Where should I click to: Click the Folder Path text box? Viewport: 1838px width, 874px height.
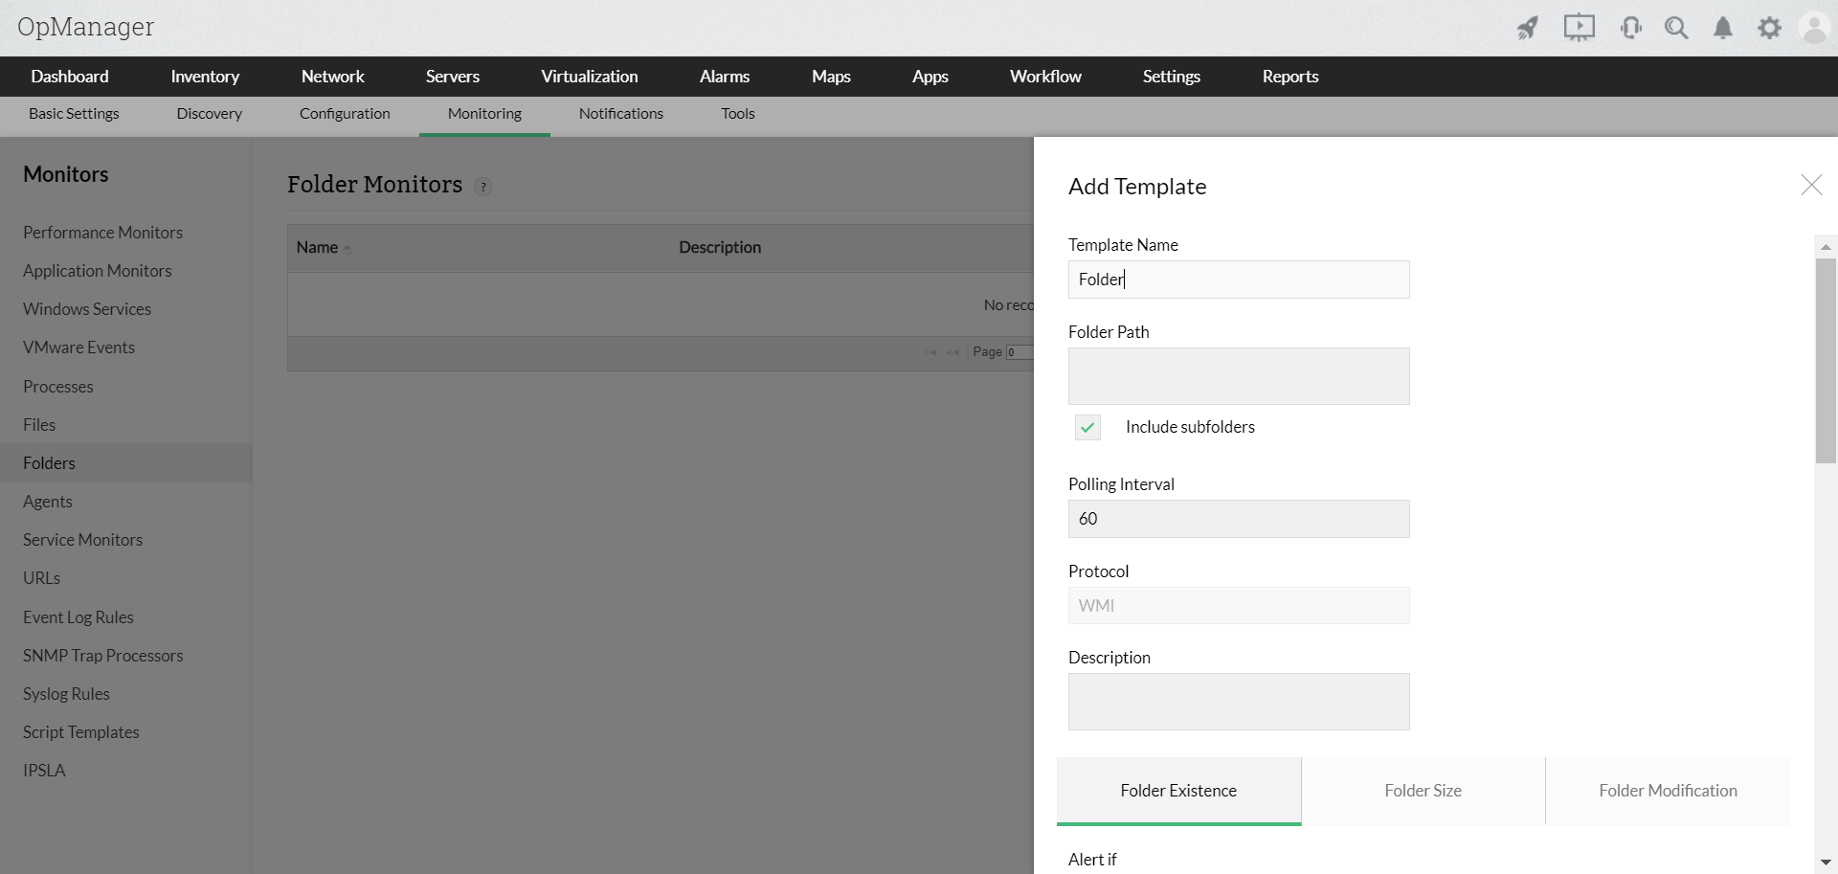click(1239, 376)
